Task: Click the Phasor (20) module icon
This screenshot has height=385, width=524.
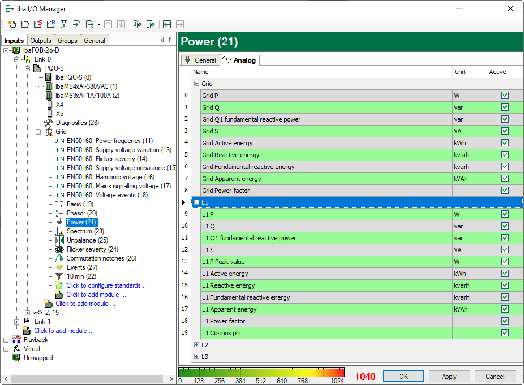Action: point(59,213)
